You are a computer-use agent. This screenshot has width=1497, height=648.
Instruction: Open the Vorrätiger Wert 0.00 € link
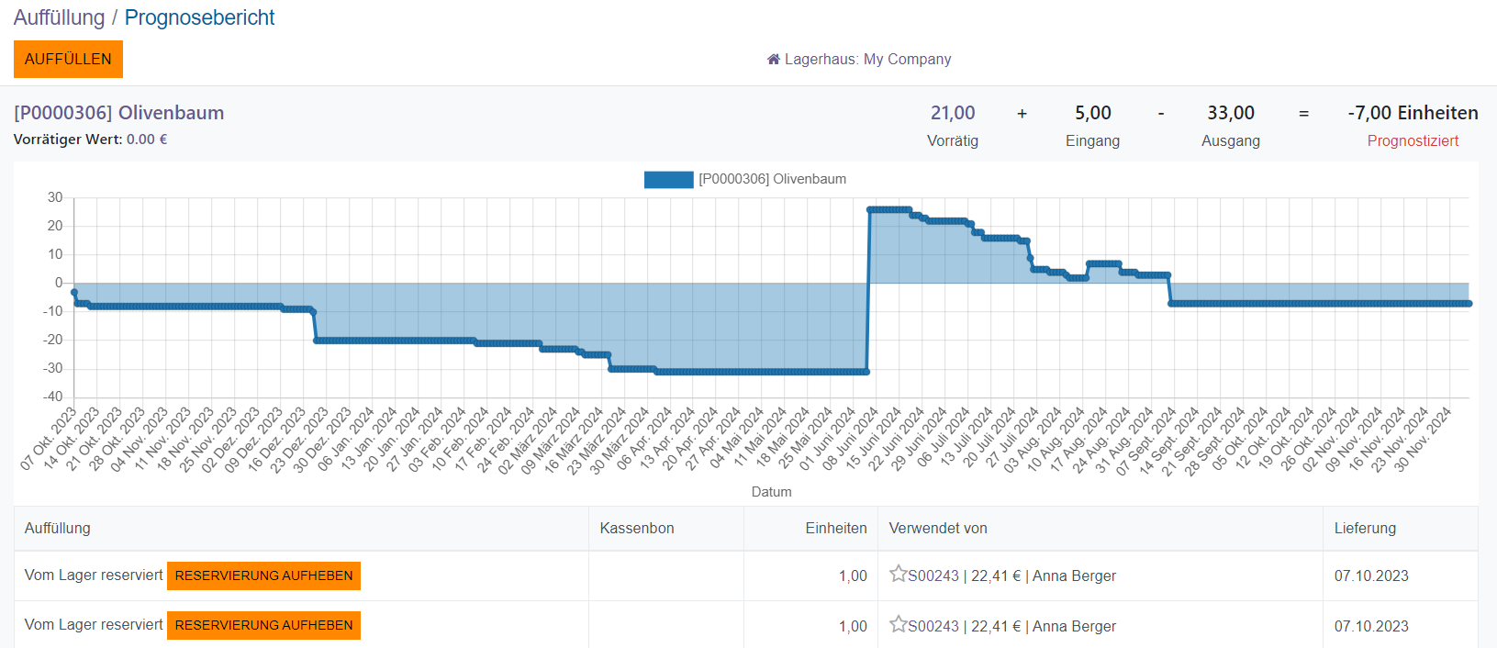point(147,140)
